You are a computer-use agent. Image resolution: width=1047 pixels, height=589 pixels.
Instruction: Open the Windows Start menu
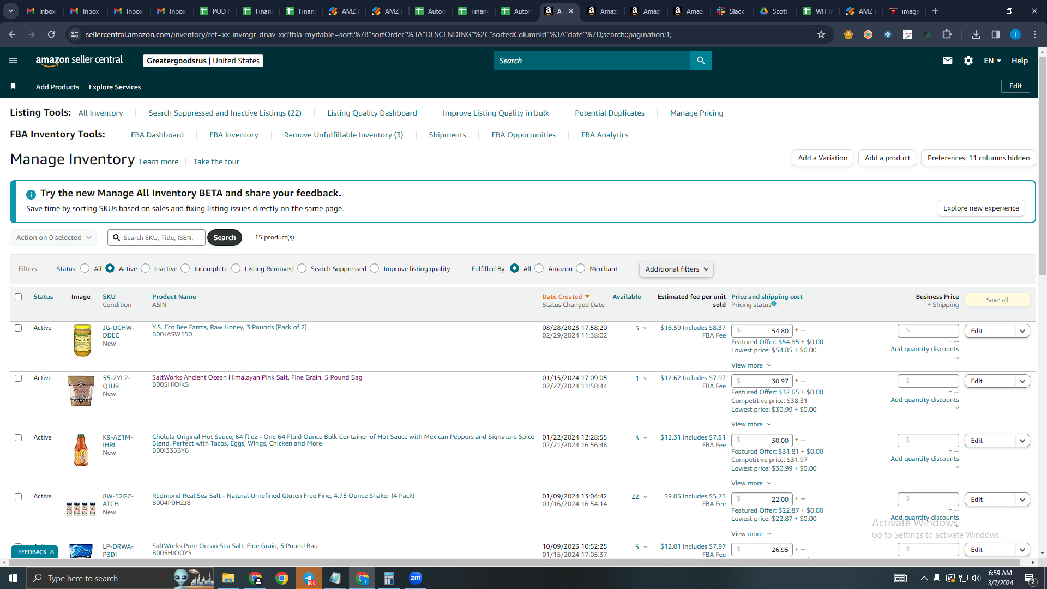click(x=13, y=578)
